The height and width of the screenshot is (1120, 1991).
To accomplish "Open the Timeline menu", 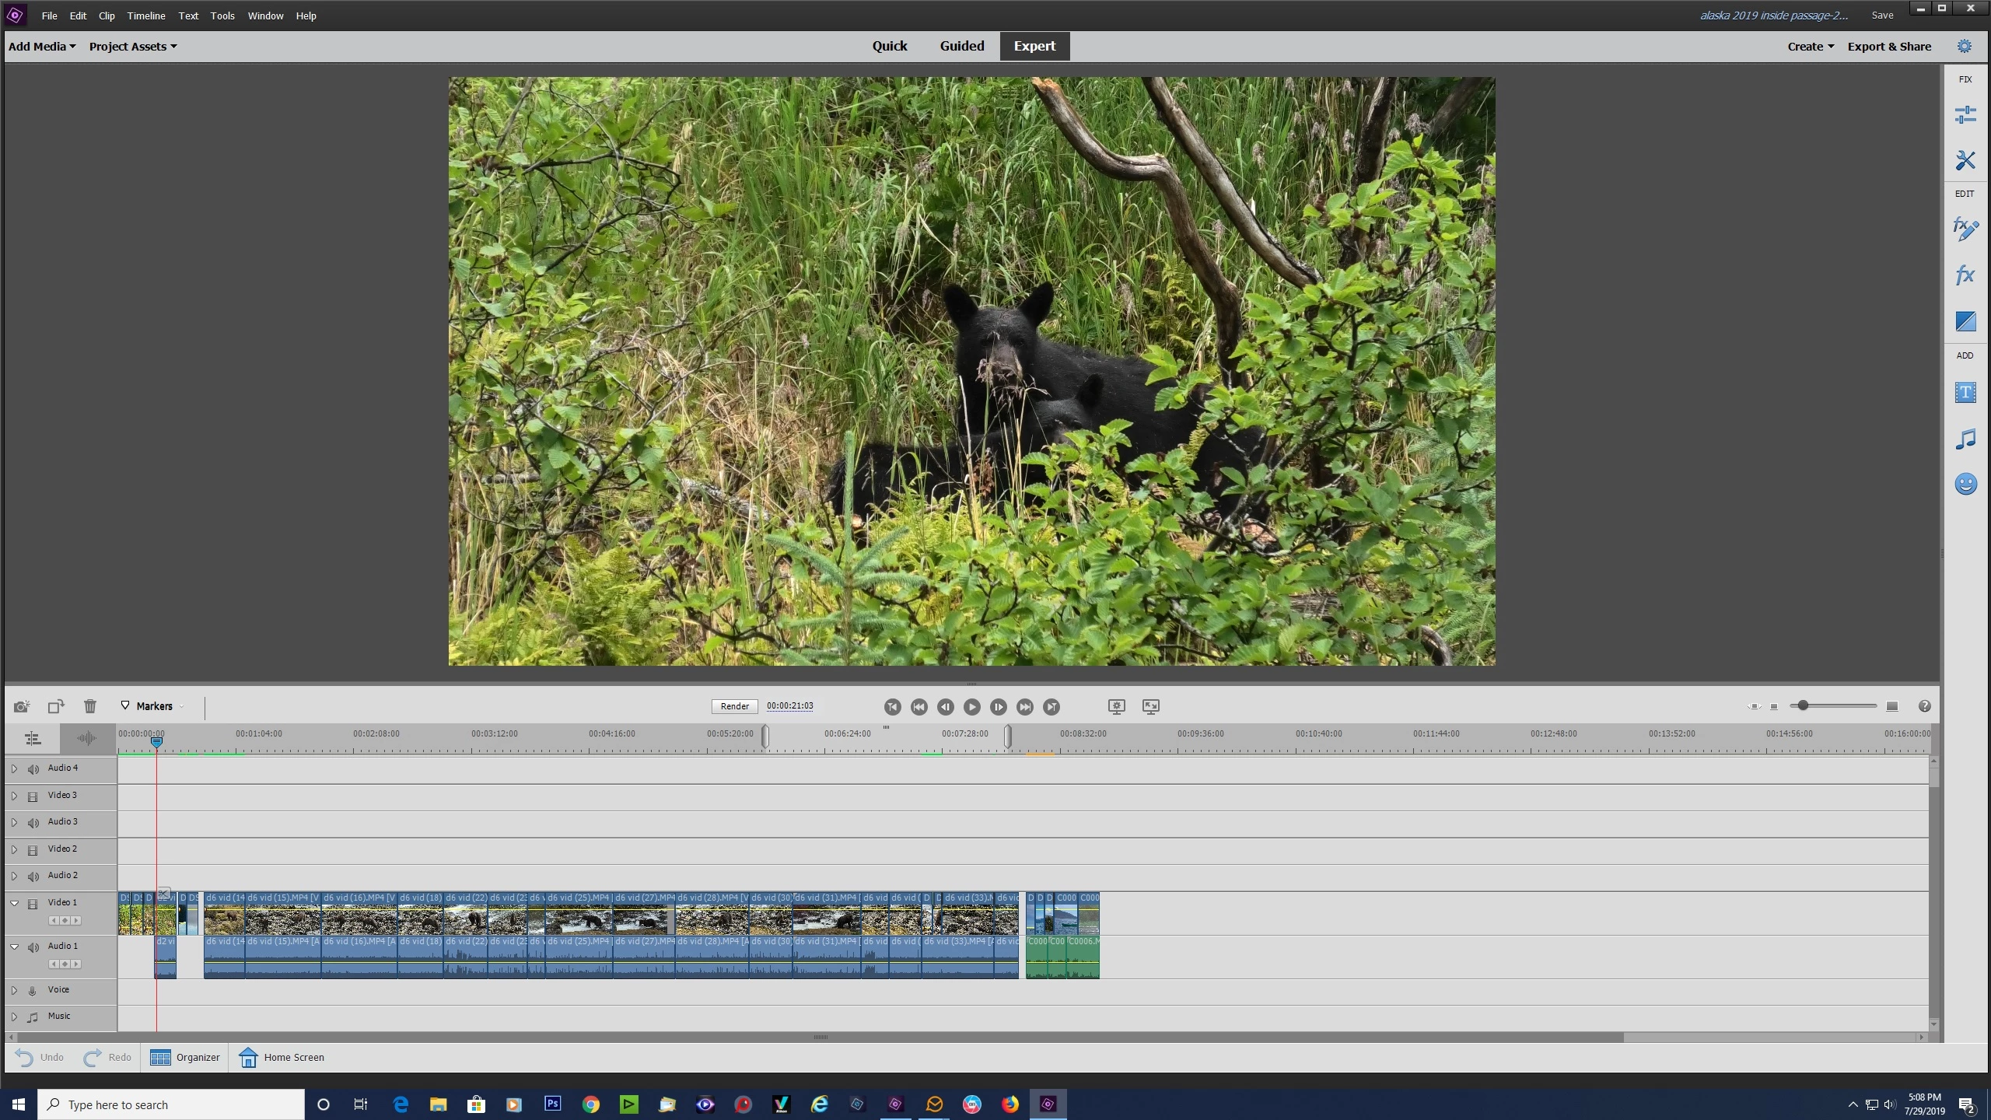I will click(x=145, y=16).
